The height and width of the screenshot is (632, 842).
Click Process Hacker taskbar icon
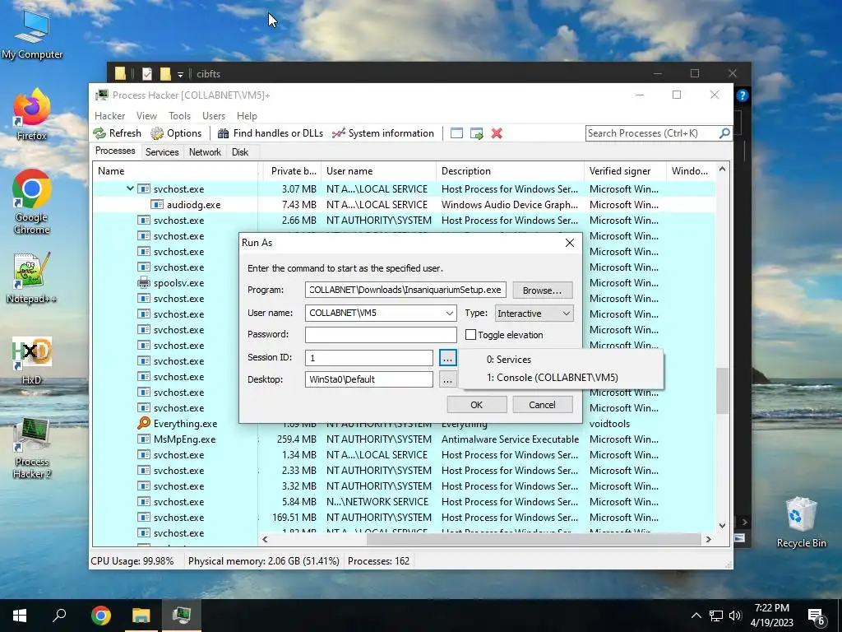click(x=182, y=616)
